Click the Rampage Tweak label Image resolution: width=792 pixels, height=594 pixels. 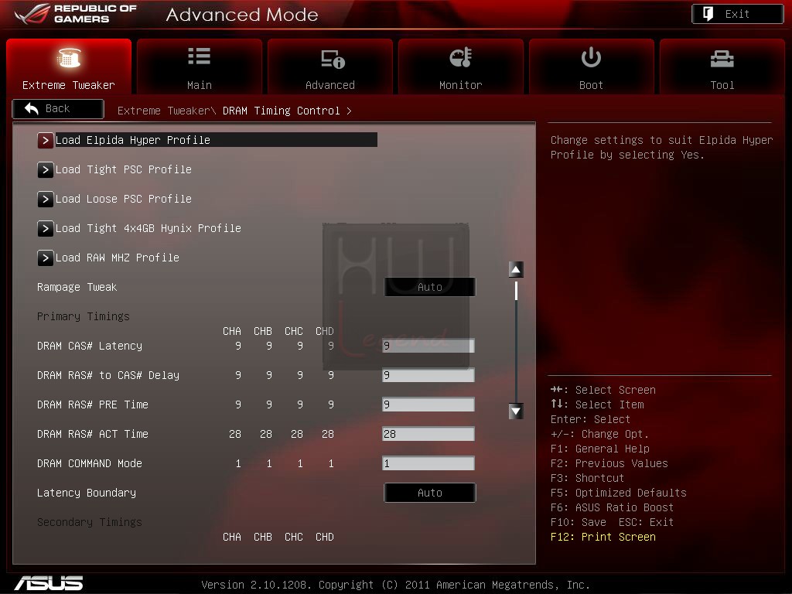click(77, 287)
